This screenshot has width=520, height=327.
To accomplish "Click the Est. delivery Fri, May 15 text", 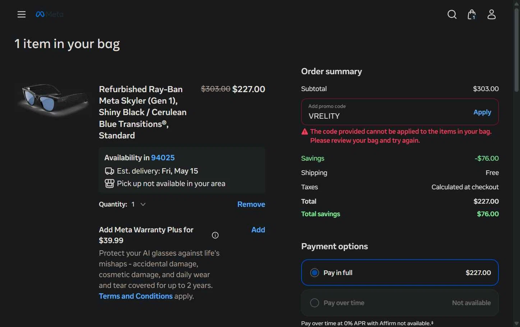I will click(x=157, y=171).
